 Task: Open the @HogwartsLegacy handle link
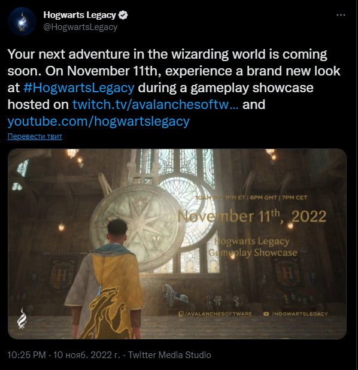click(x=80, y=27)
